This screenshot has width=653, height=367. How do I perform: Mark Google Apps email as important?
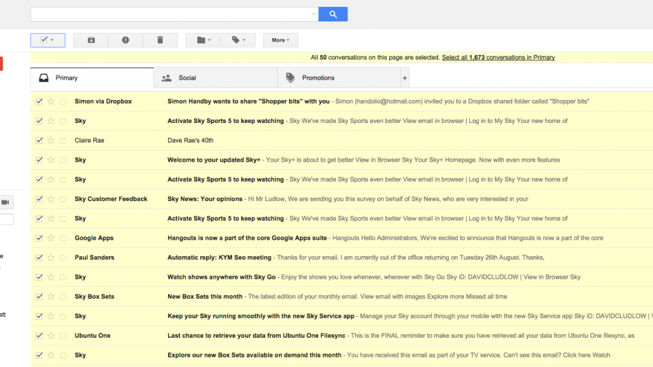click(x=63, y=239)
